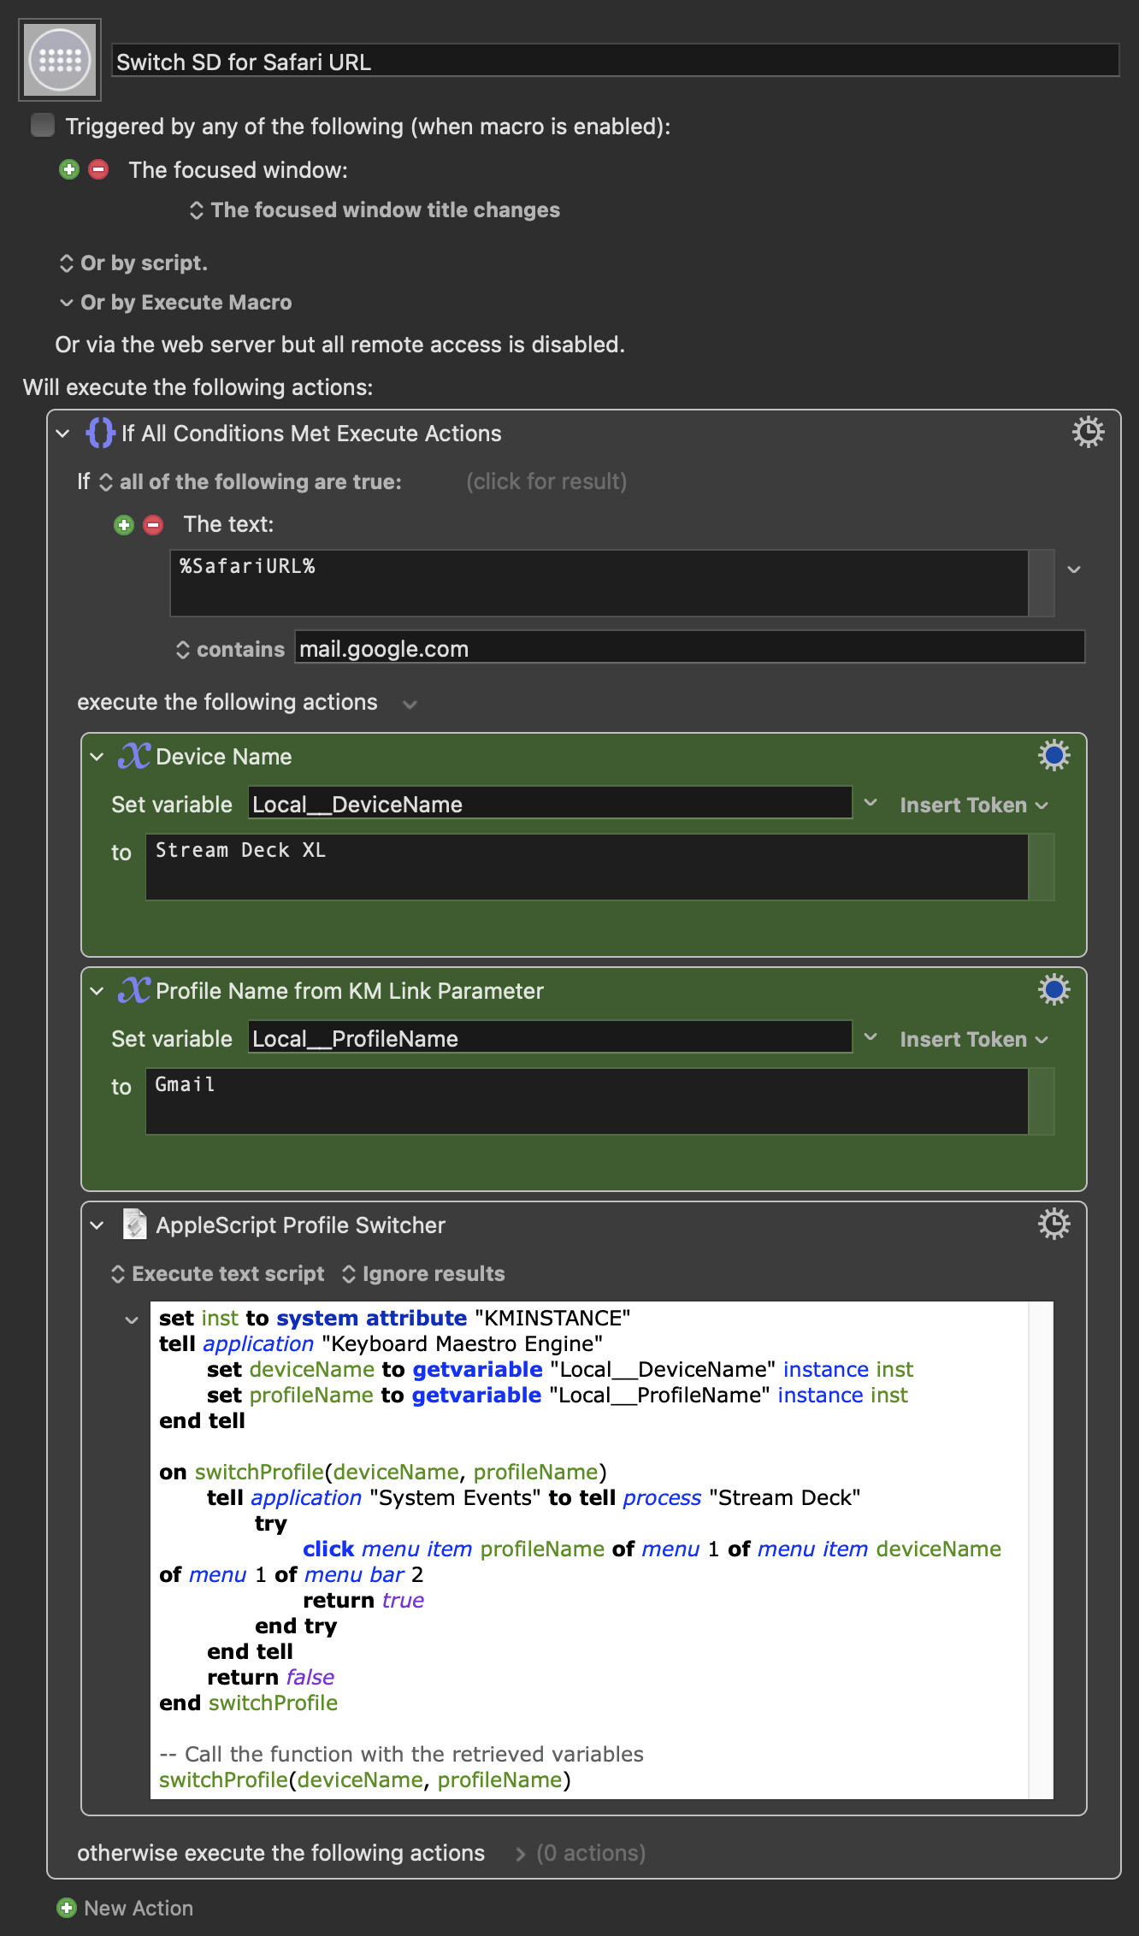This screenshot has height=1936, width=1139.
Task: Open Insert Token menu for Local__DeviceName
Action: point(973,806)
